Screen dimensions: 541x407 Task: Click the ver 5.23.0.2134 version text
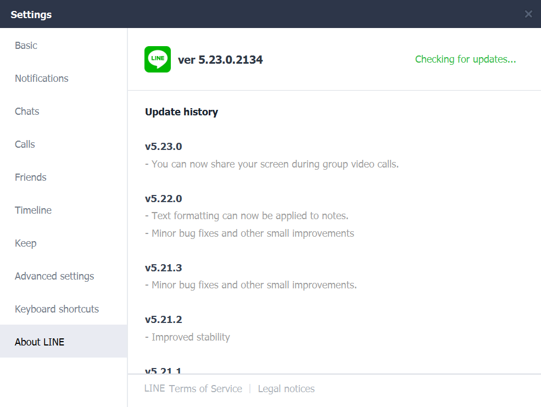point(220,60)
